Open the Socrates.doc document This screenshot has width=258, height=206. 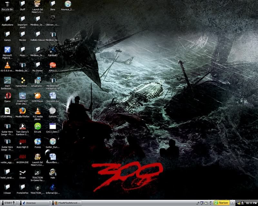(x=53, y=96)
